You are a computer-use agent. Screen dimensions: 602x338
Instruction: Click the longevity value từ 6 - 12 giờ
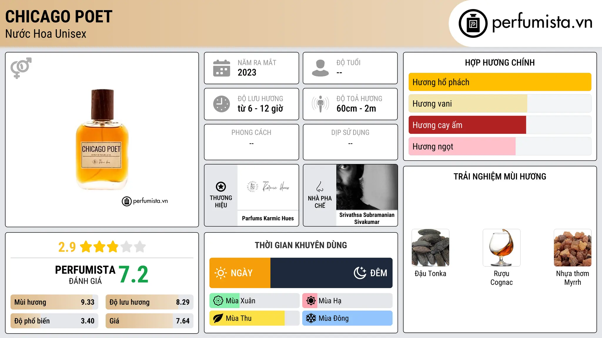(x=260, y=109)
